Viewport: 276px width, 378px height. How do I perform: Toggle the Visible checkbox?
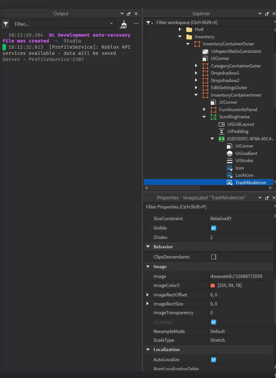tap(214, 228)
